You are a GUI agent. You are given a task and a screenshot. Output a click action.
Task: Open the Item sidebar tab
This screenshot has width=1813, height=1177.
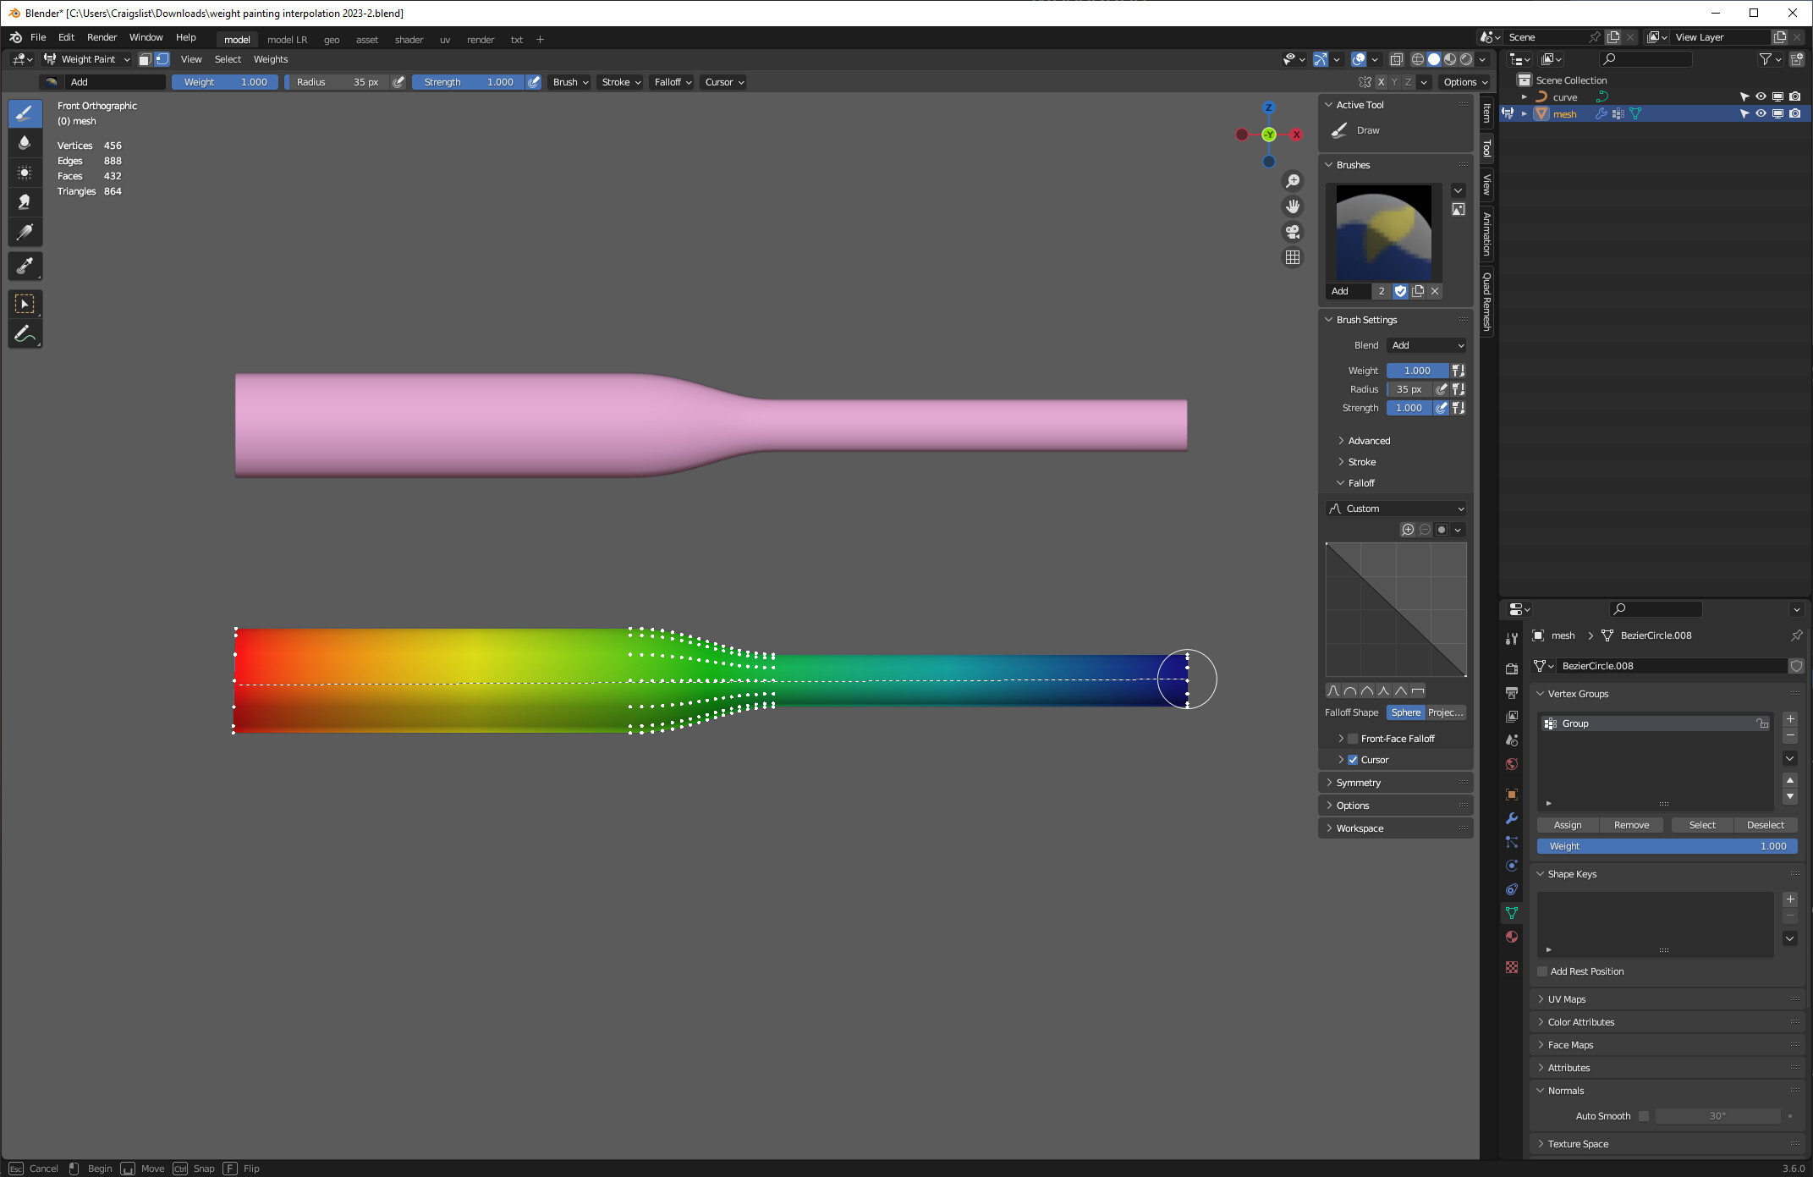point(1486,113)
